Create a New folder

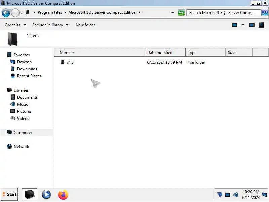85,25
